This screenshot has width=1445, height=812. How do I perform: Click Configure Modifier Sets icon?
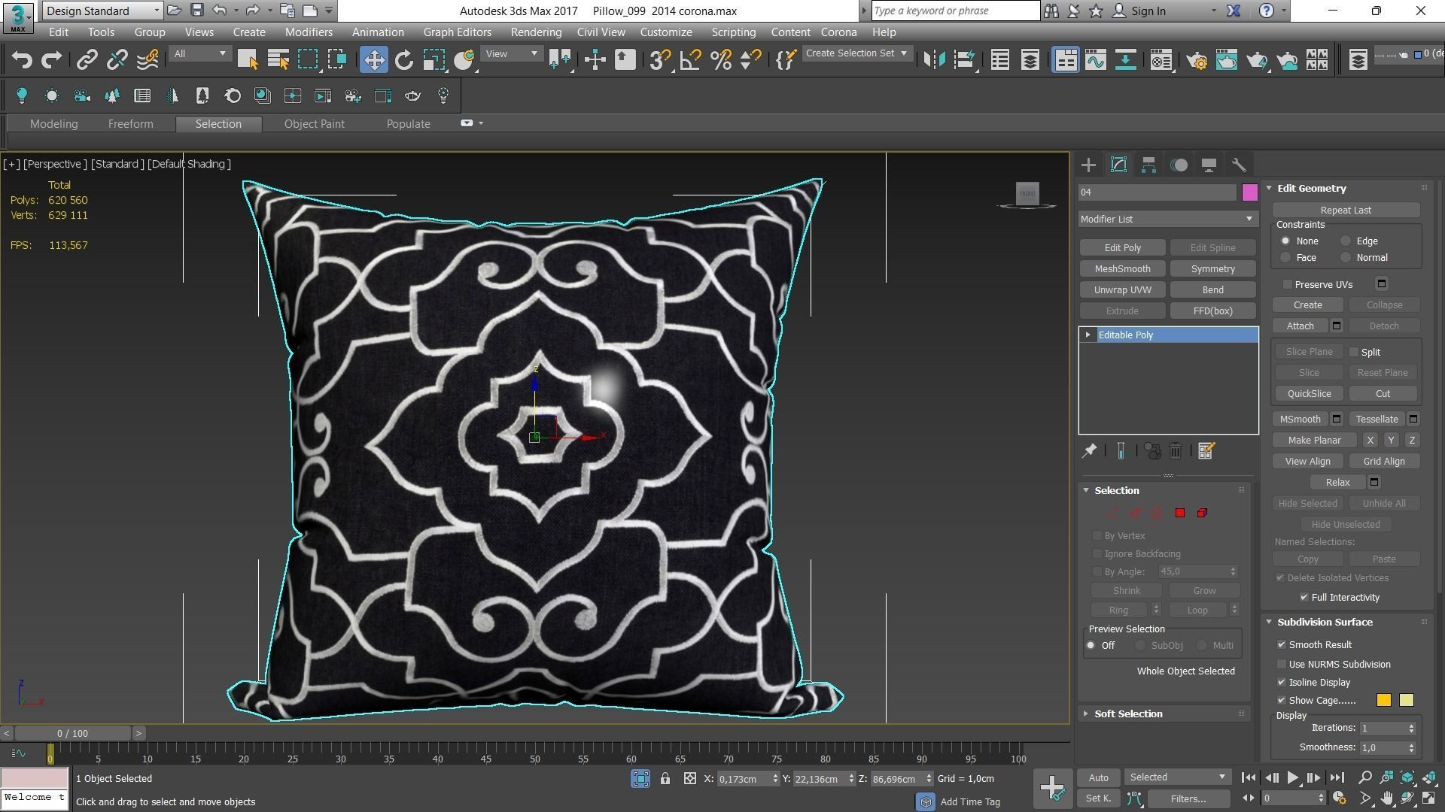pyautogui.click(x=1206, y=451)
